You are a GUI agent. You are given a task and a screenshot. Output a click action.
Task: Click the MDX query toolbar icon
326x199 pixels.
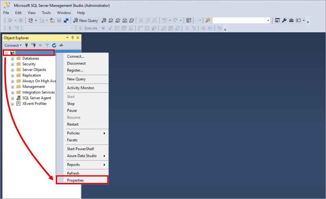tap(111, 21)
